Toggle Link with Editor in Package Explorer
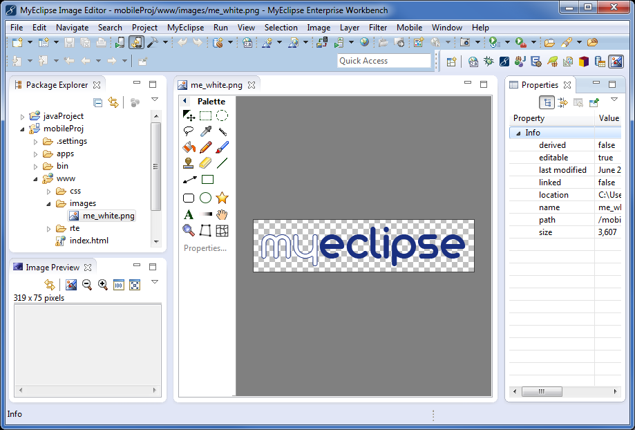This screenshot has height=430, width=635. (x=113, y=102)
